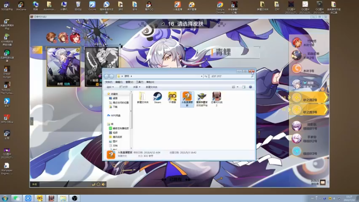Select the YY语音 shortcut in Explorer
The width and height of the screenshot is (359, 202).
(172, 98)
